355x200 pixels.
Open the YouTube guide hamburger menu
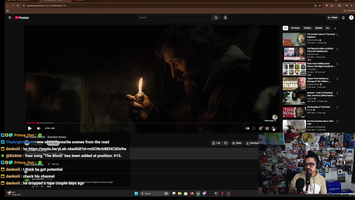[10, 17]
